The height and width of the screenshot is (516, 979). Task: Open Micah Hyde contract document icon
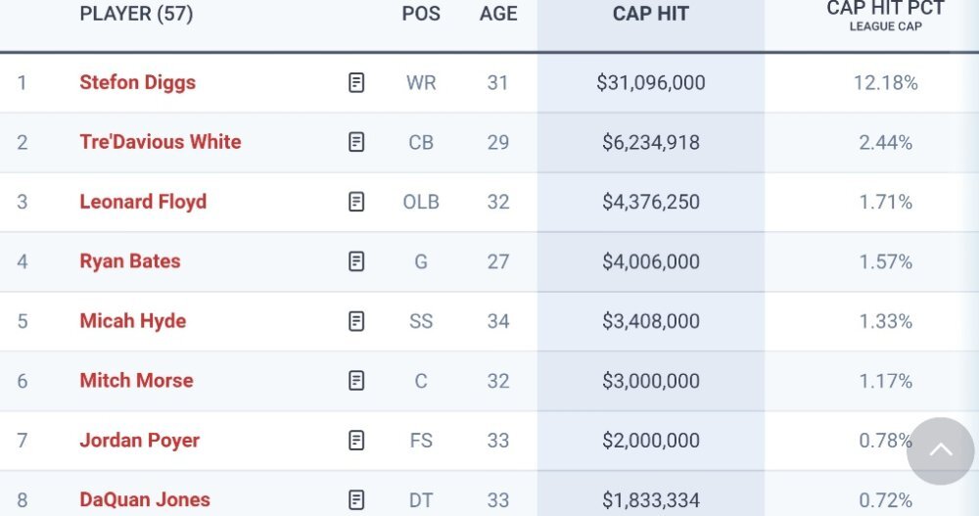tap(356, 321)
